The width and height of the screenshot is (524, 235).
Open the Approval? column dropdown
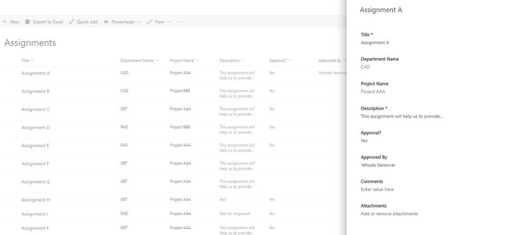click(289, 61)
